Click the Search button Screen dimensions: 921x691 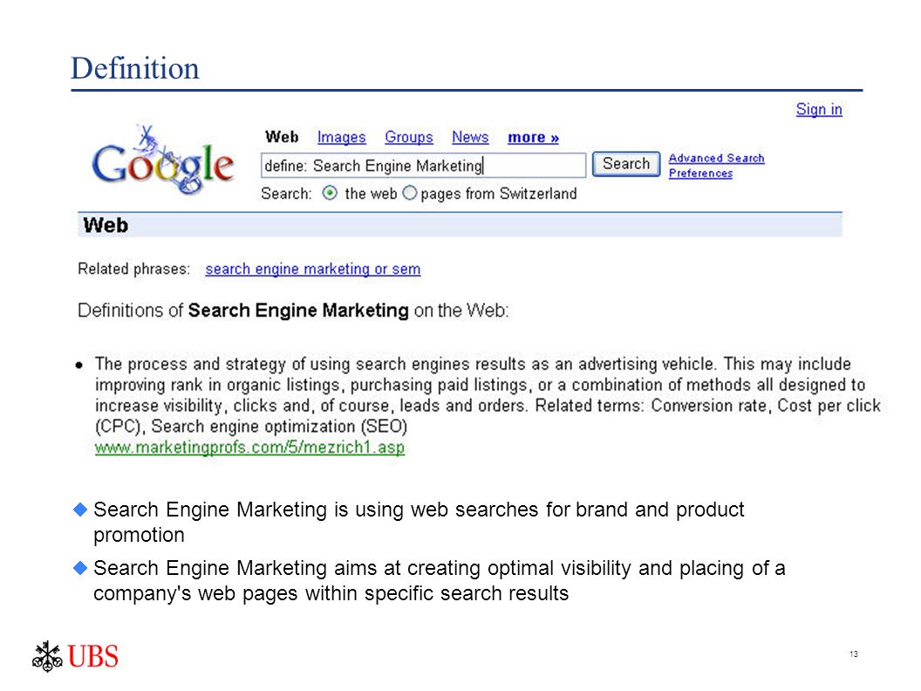[626, 164]
